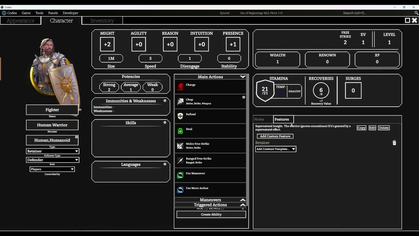Click the Use Maneuver icon
The height and width of the screenshot is (236, 419).
point(180,175)
